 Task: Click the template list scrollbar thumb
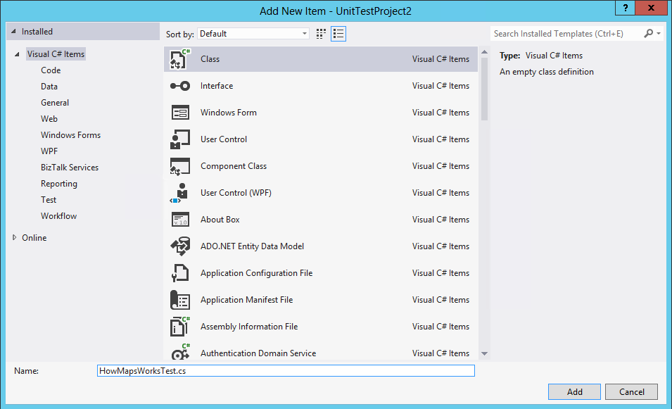(484, 89)
